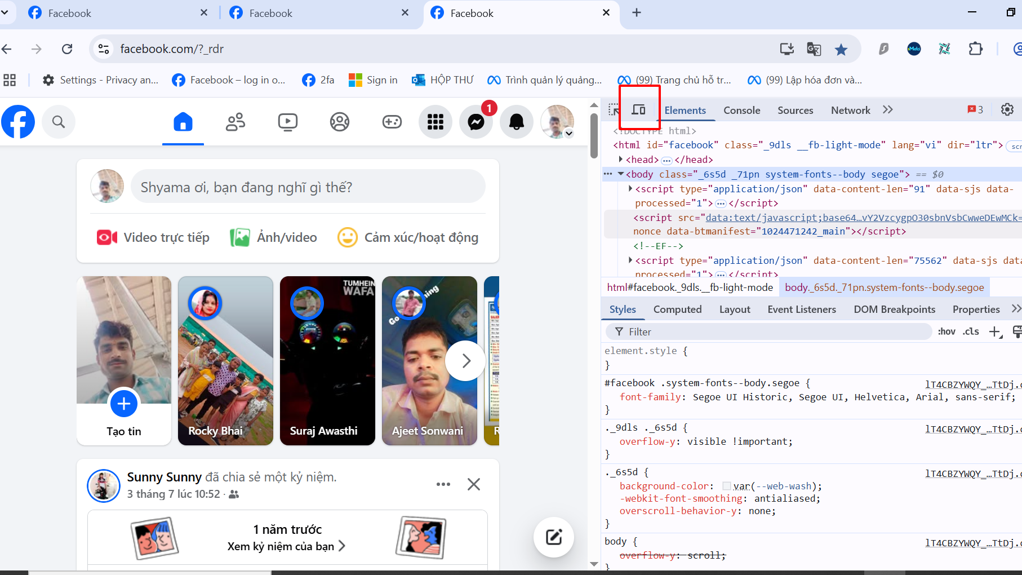Open the Facebook Gaming section
The width and height of the screenshot is (1022, 575).
pos(392,122)
